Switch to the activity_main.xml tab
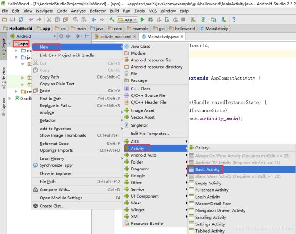The width and height of the screenshot is (296, 234). pos(115,36)
